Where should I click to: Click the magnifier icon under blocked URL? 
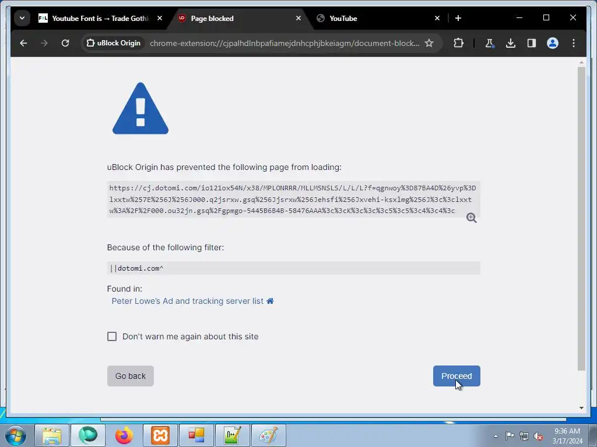(x=471, y=218)
